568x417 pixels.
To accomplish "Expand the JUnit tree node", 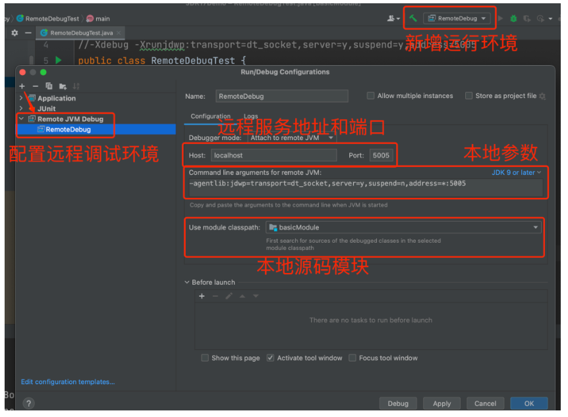I will [21, 108].
